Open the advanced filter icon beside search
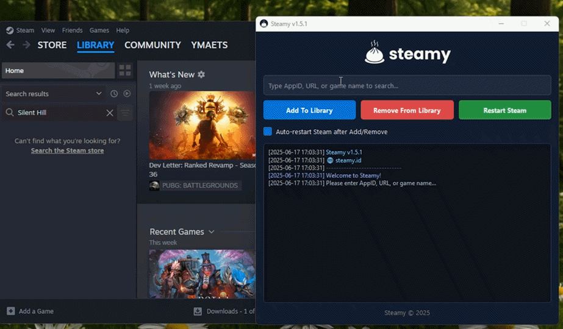The image size is (563, 329). tap(125, 113)
